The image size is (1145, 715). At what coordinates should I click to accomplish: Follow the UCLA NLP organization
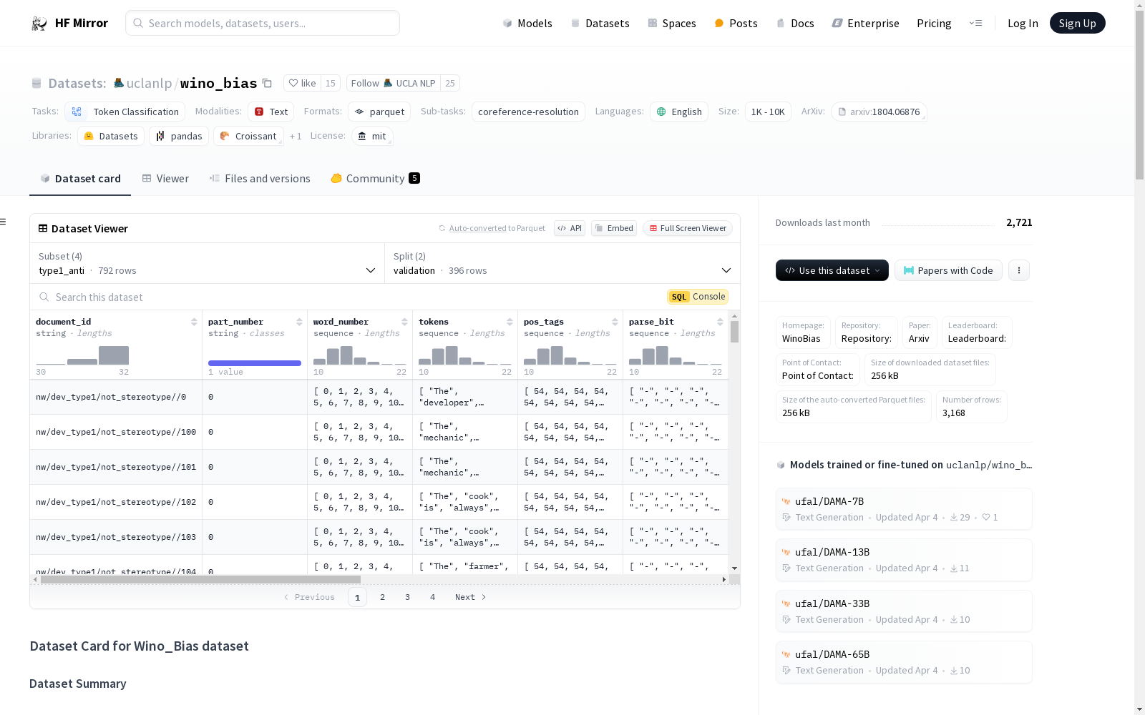point(393,83)
